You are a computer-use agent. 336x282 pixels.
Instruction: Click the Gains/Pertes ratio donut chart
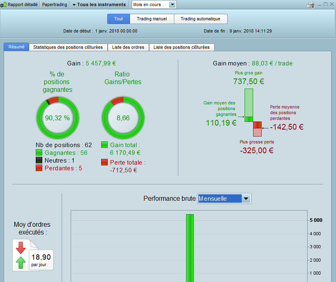click(123, 118)
